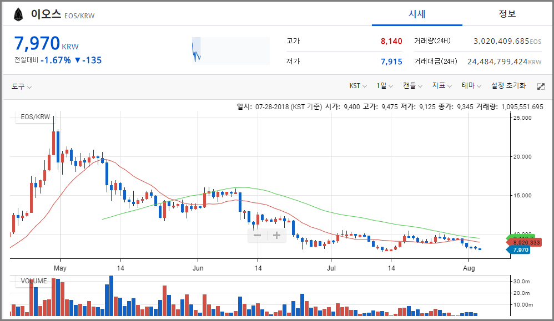Click the blue 7,970 current price tag
554x321 pixels.
[520, 250]
